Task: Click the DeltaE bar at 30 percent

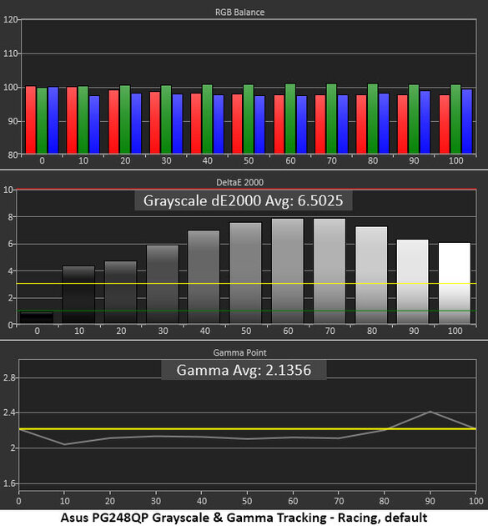Action: point(163,285)
